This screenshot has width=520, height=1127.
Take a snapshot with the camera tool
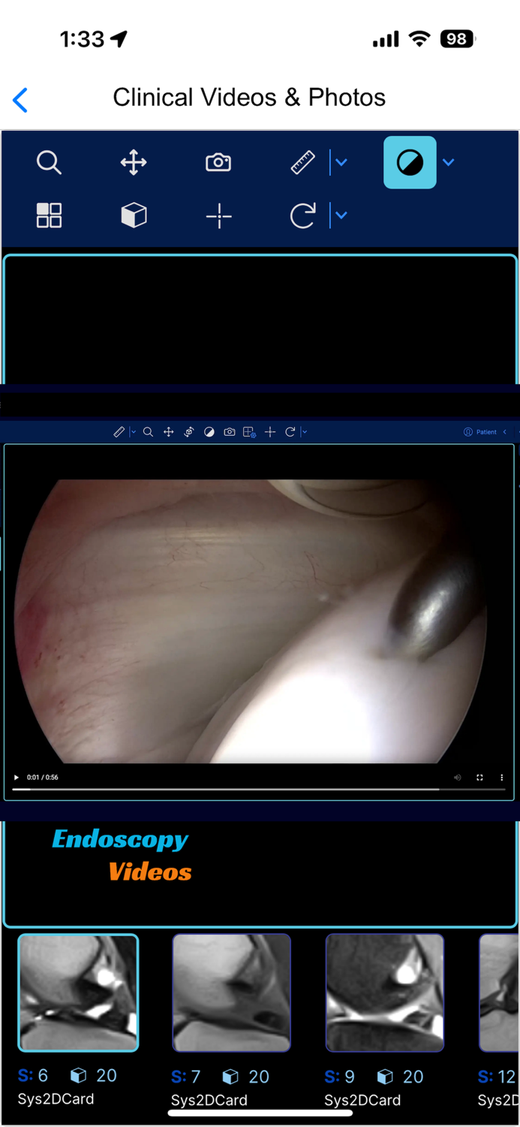coord(218,162)
